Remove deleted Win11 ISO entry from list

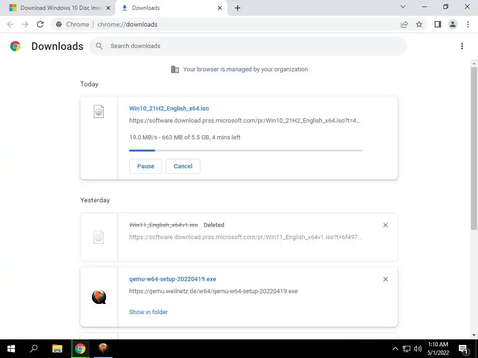[x=385, y=225]
